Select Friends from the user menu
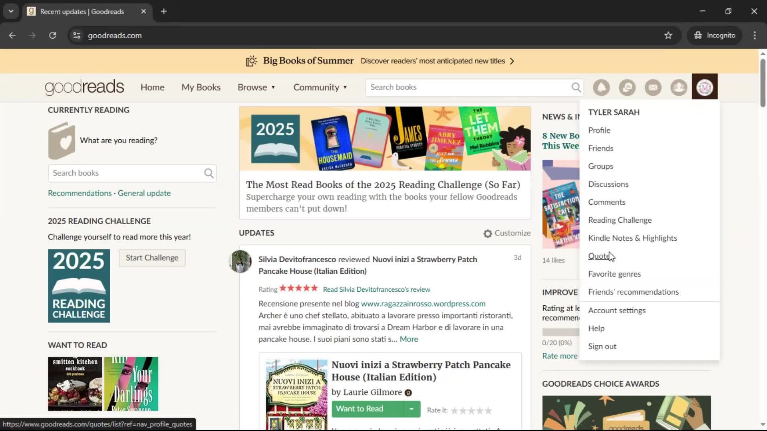Viewport: 767px width, 431px height. [x=601, y=148]
